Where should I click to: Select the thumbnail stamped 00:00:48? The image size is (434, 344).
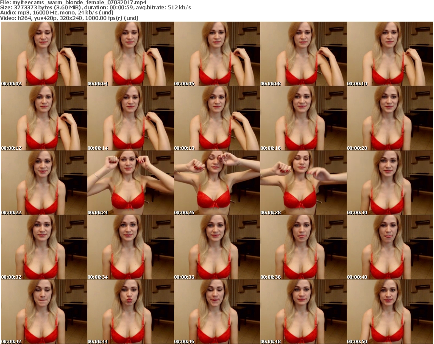point(303,312)
